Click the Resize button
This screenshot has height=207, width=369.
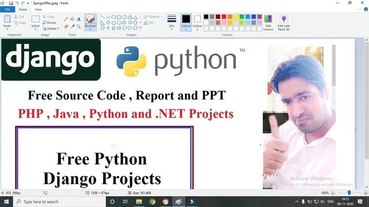50,22
